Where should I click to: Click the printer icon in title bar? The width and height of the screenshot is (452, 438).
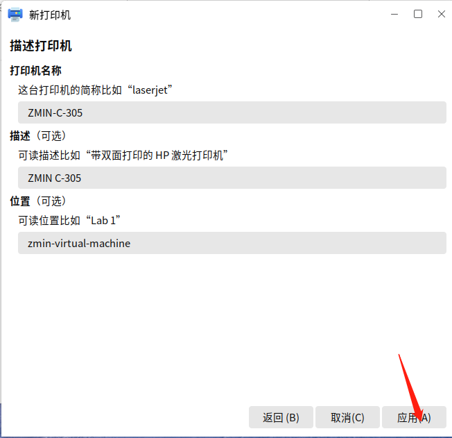tap(15, 14)
